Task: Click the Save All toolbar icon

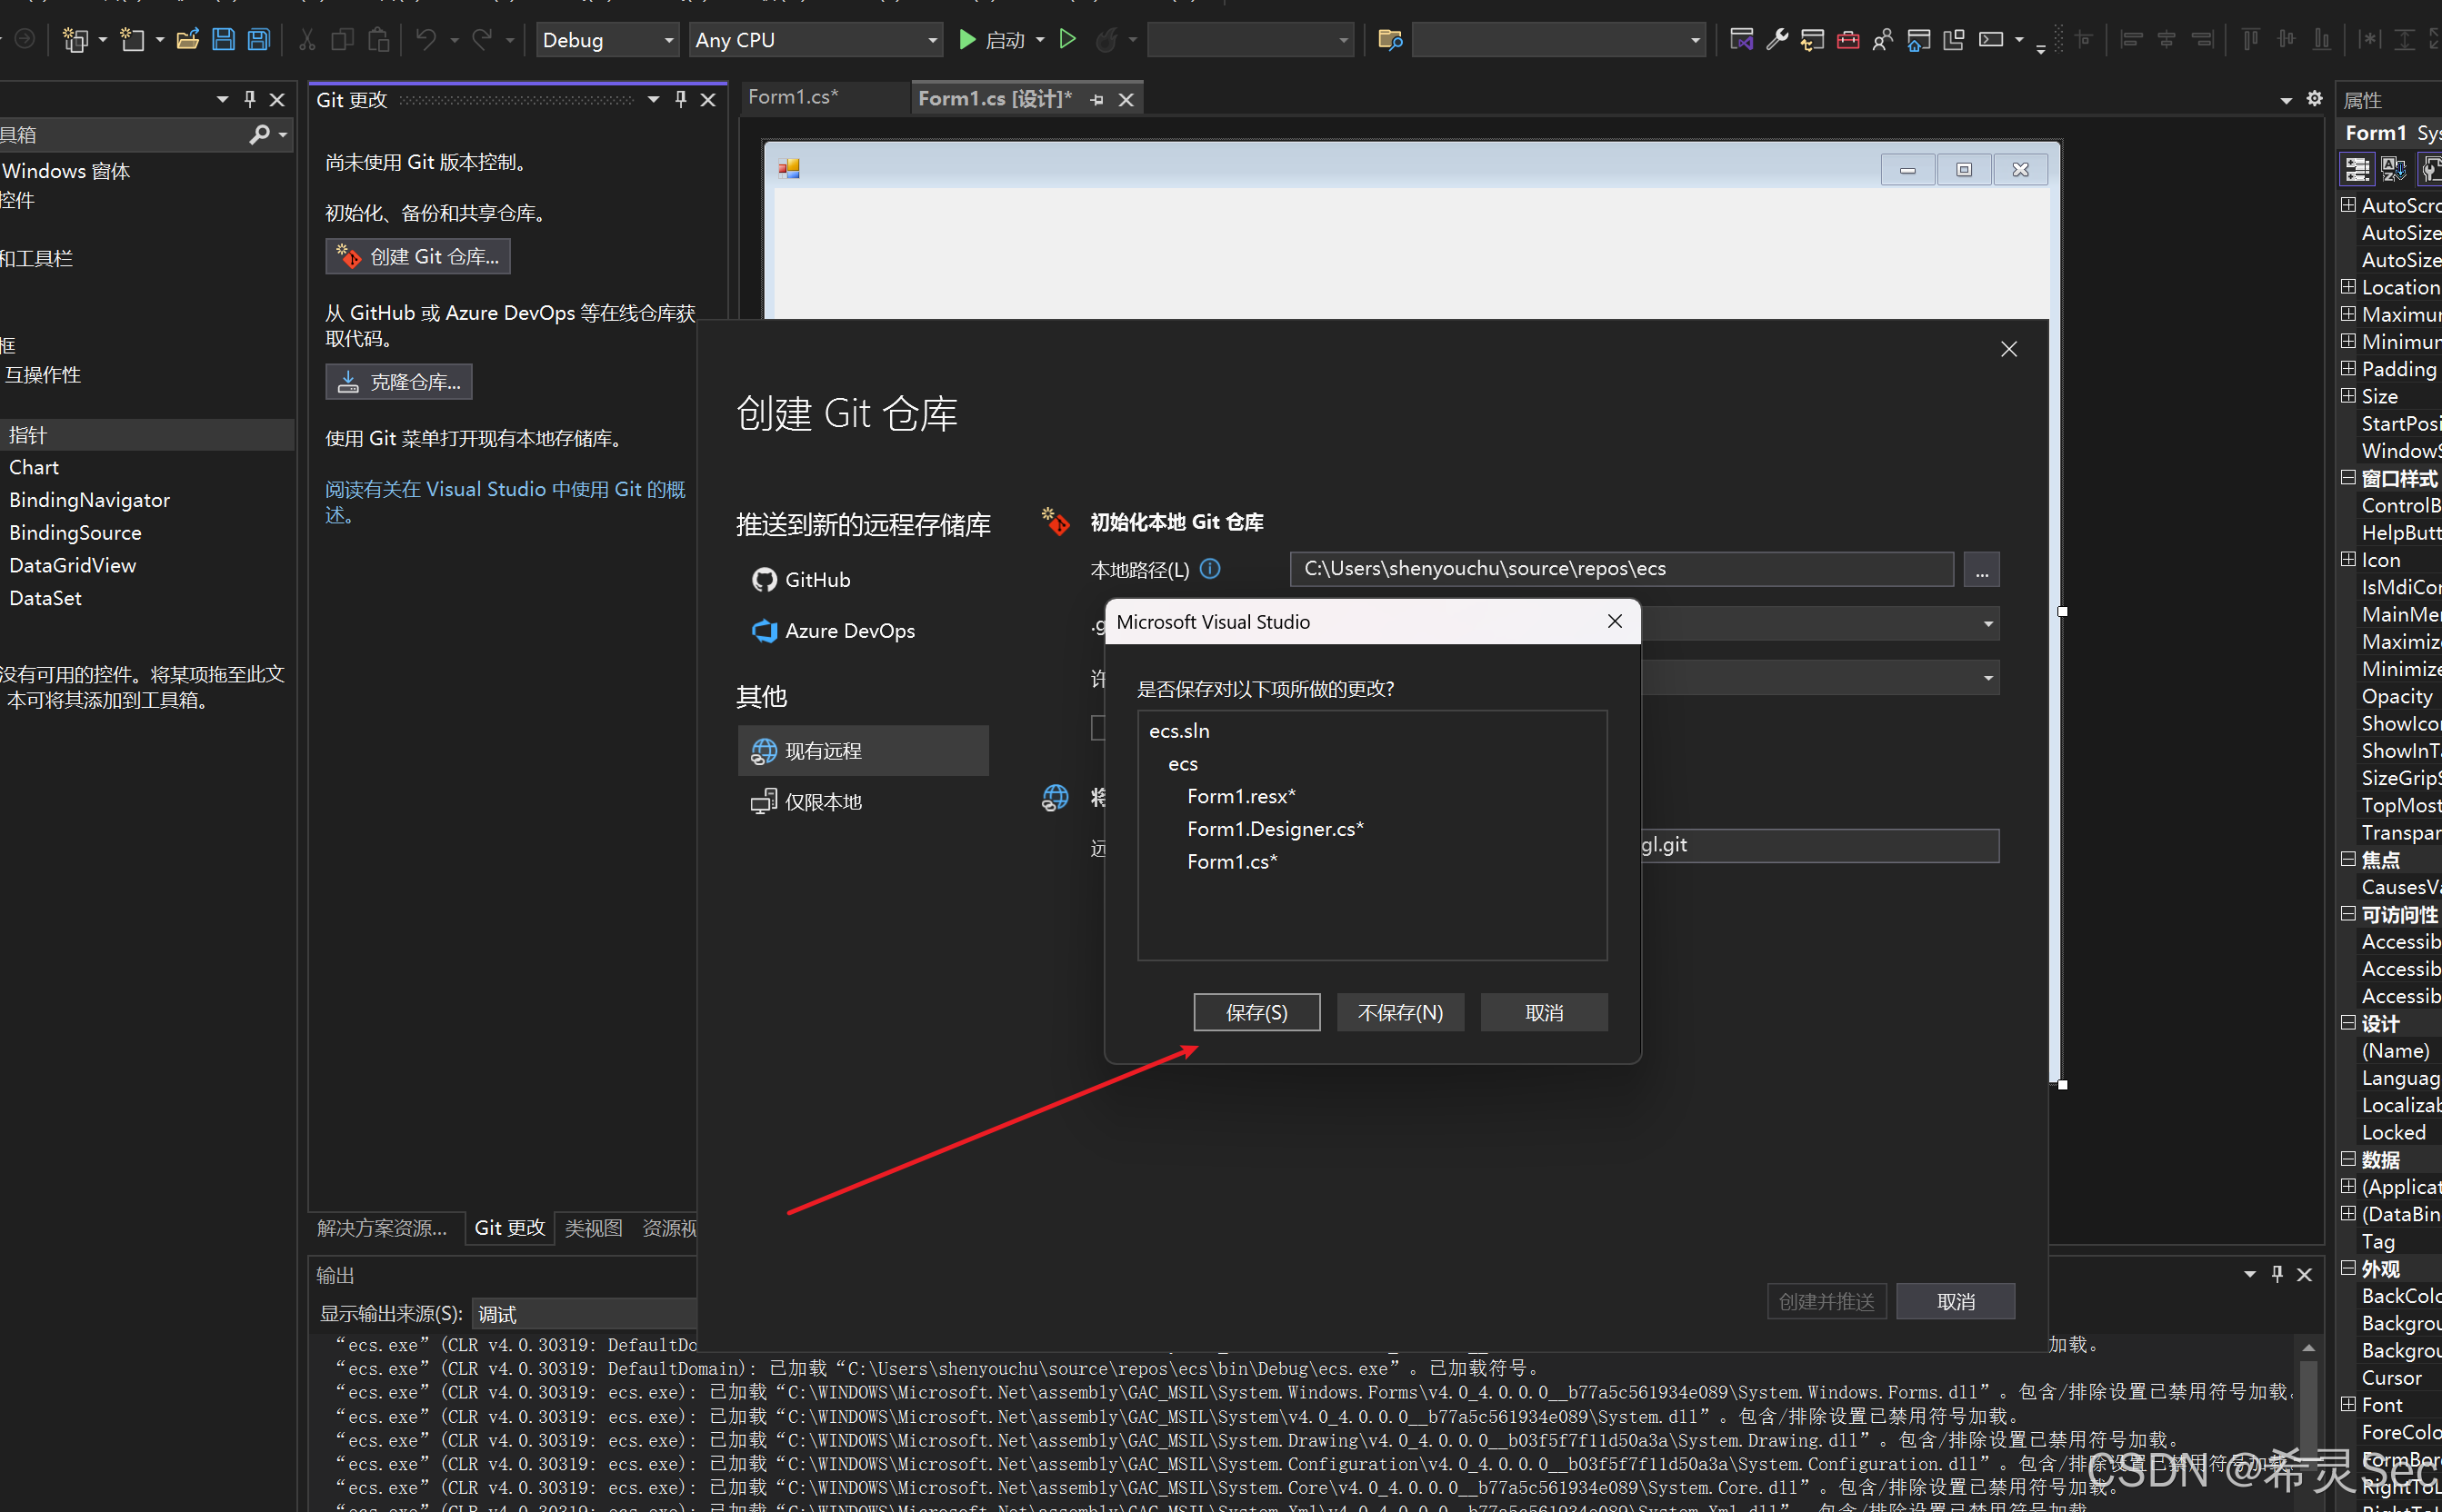Action: click(258, 40)
